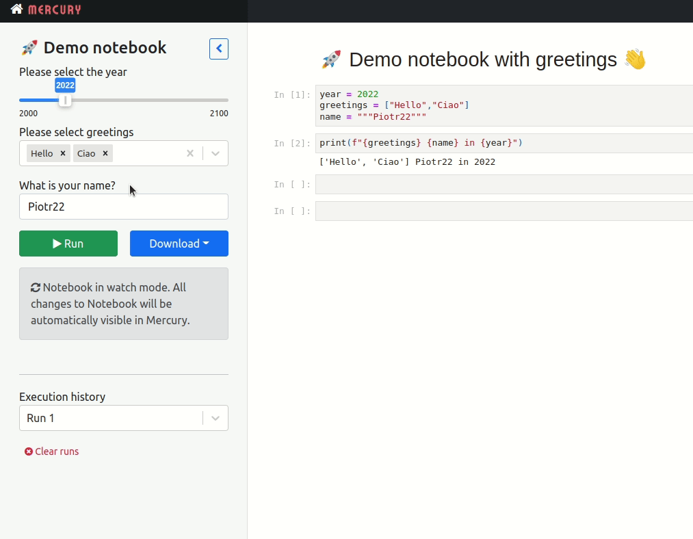Click the last empty notebook cell
The image size is (693, 539).
(x=504, y=211)
